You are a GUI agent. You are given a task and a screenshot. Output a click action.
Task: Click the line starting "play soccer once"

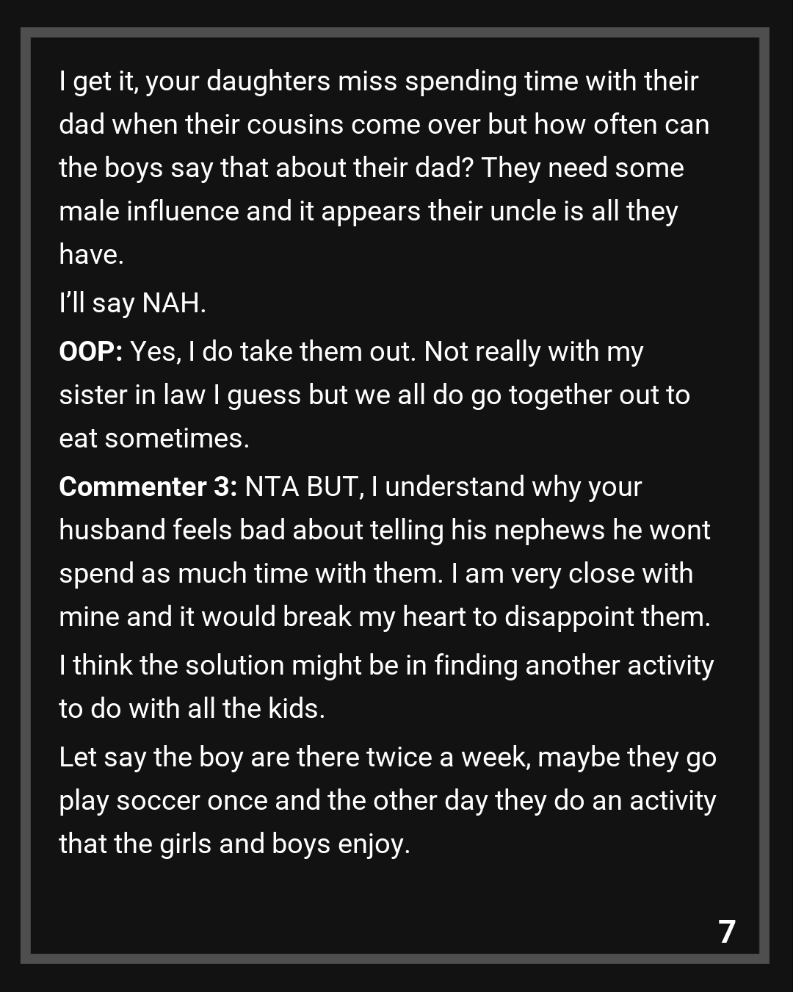pos(387,801)
